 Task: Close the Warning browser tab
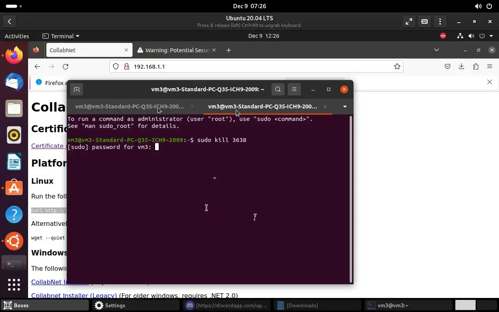(x=214, y=50)
